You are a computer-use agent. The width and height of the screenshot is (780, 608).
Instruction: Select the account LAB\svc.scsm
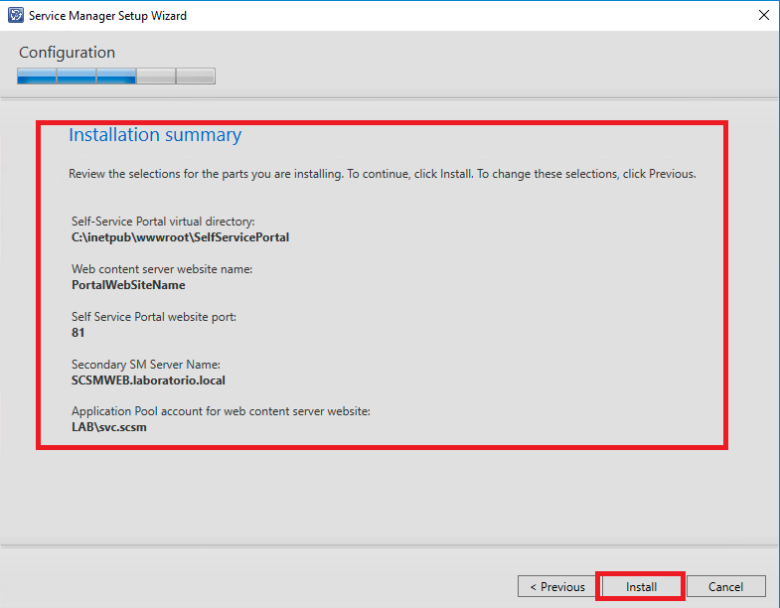(x=109, y=427)
